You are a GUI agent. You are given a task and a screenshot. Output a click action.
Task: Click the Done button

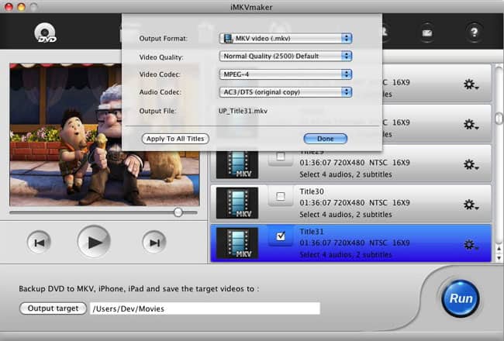(326, 139)
